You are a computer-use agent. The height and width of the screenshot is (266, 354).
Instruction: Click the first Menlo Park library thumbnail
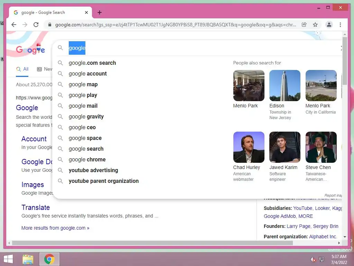pyautogui.click(x=249, y=86)
